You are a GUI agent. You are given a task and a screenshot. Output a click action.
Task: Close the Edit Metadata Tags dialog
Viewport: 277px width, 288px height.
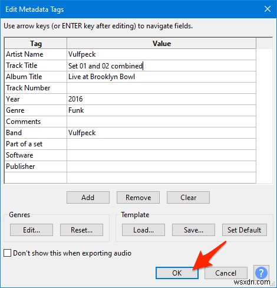pos(268,9)
